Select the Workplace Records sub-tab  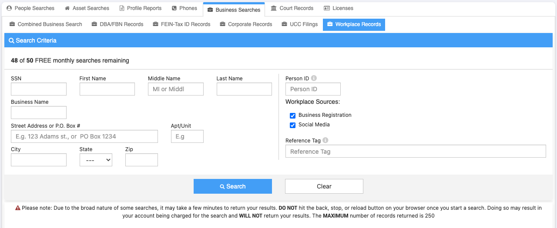tap(354, 24)
